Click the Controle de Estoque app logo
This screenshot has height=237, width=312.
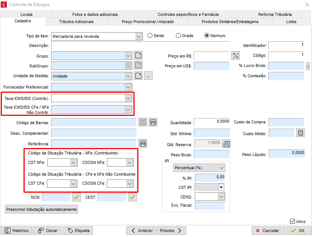point(4,5)
